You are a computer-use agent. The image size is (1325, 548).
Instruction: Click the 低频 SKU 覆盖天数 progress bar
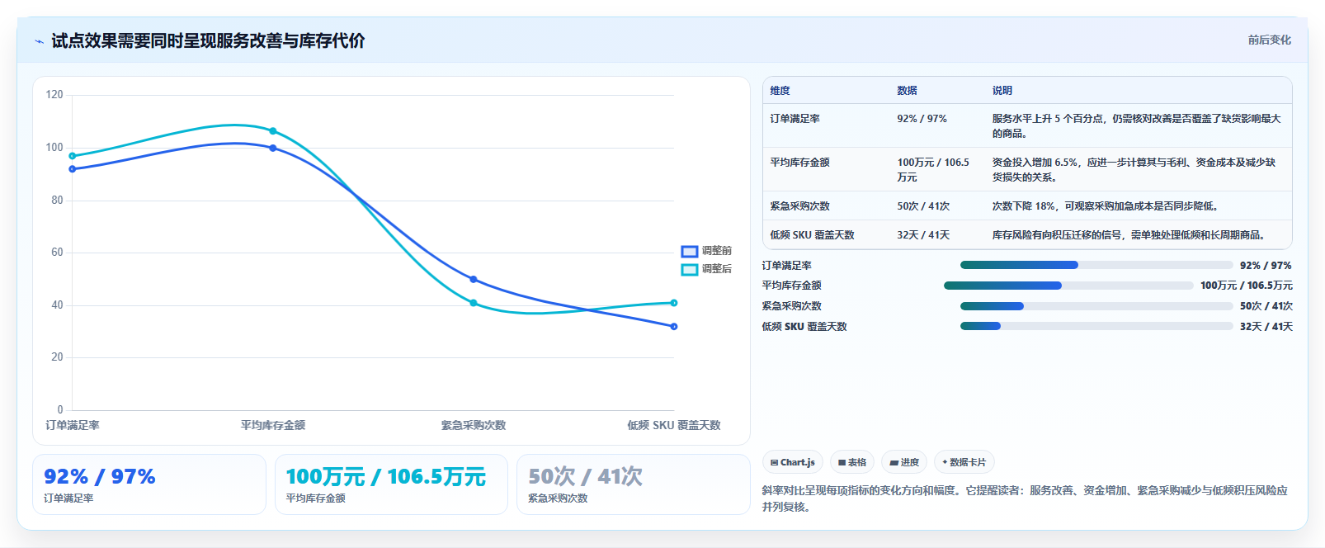click(1096, 326)
